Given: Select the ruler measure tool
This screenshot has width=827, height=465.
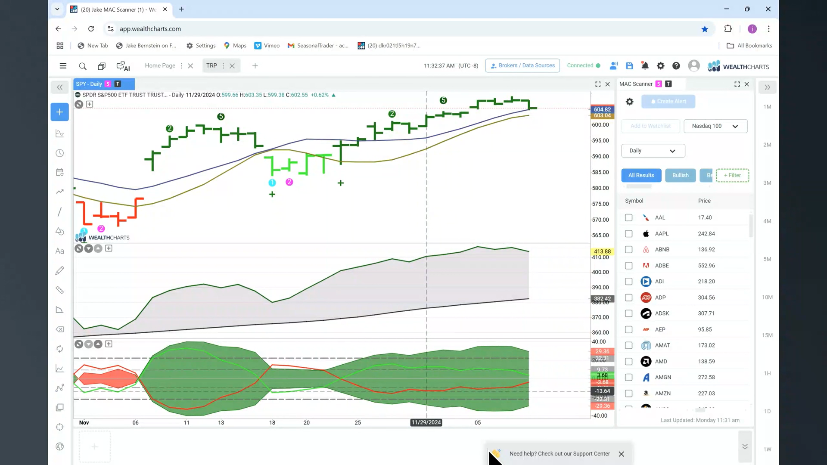Looking at the screenshot, I should pos(60,290).
